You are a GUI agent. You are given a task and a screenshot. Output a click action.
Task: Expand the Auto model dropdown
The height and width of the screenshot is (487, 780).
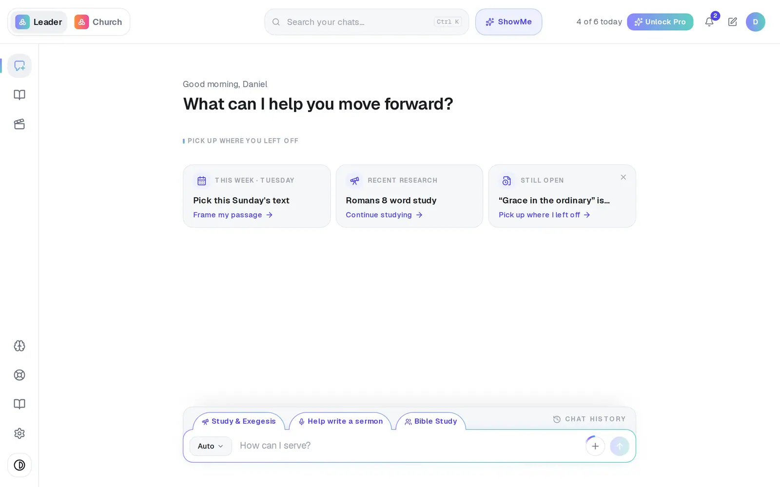point(211,446)
